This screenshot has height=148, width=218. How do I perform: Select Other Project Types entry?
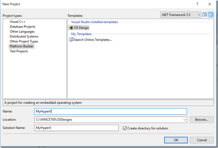click(24, 41)
